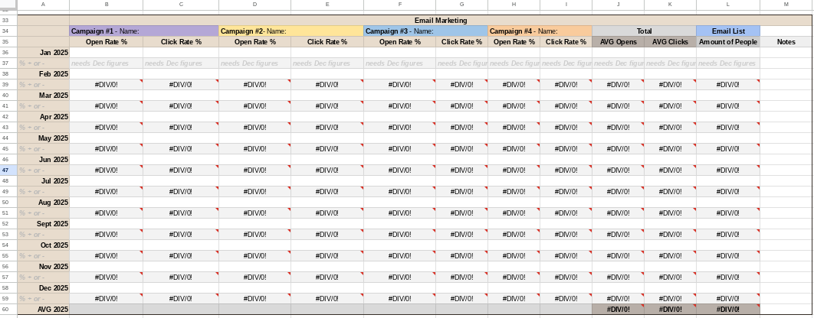Select the Campaign #1 - Name header cell

[x=144, y=31]
